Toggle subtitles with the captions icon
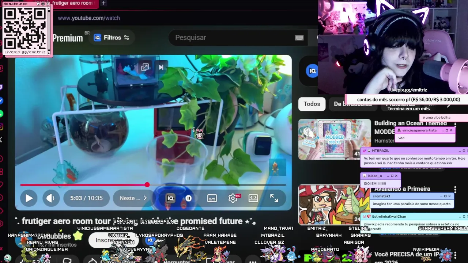The height and width of the screenshot is (263, 468). (x=212, y=198)
